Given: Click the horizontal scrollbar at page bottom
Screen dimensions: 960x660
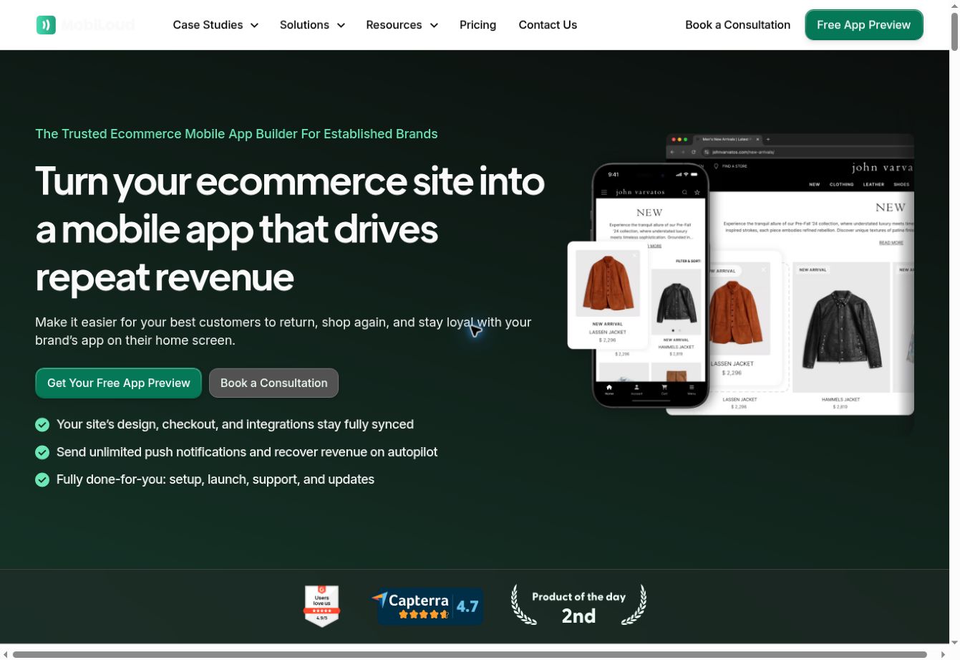Looking at the screenshot, I should click(470, 654).
